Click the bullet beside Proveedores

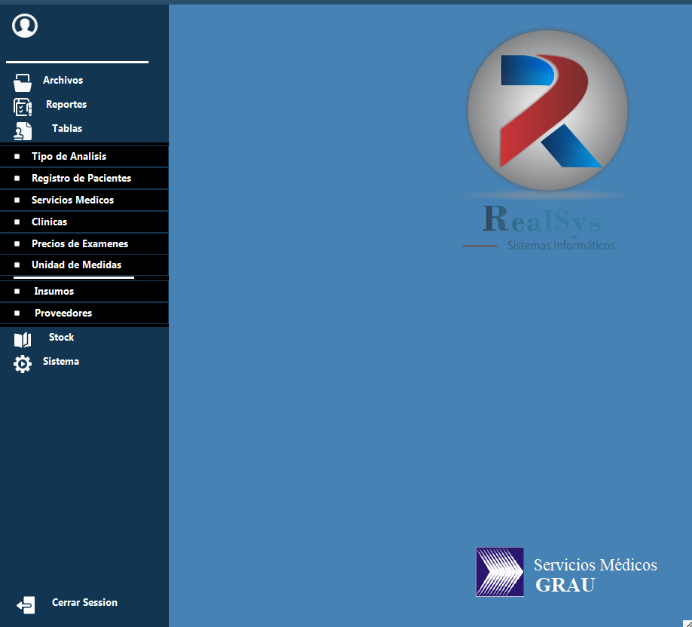click(x=17, y=313)
